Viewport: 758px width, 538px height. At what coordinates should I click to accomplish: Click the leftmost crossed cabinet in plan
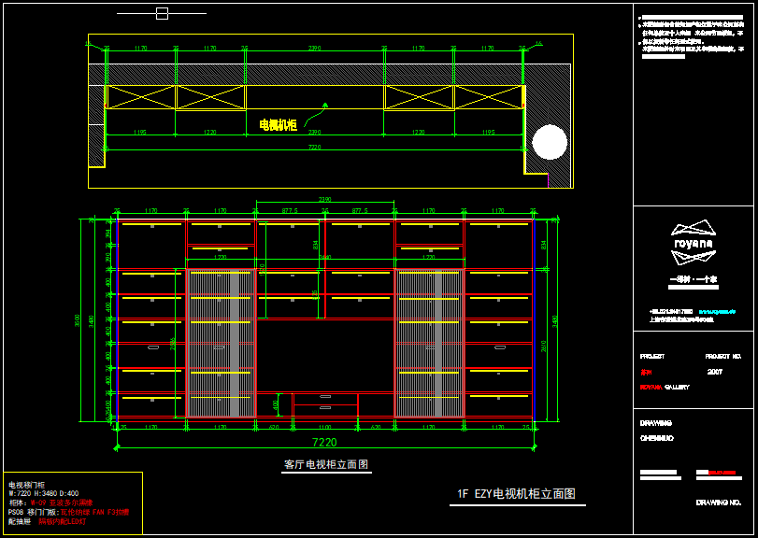pos(140,97)
